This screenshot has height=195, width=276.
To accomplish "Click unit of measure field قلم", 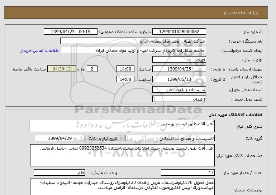I will [x=59, y=173].
